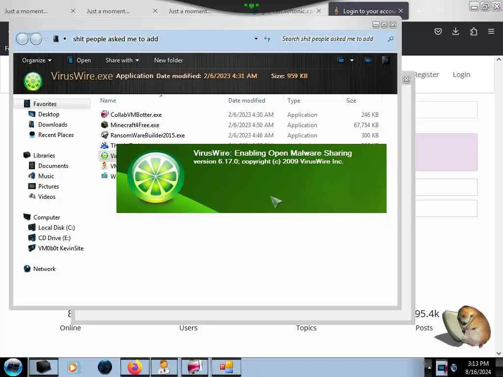Click the large VirusWire.exe details pane icon
The image size is (503, 377).
[x=33, y=81]
